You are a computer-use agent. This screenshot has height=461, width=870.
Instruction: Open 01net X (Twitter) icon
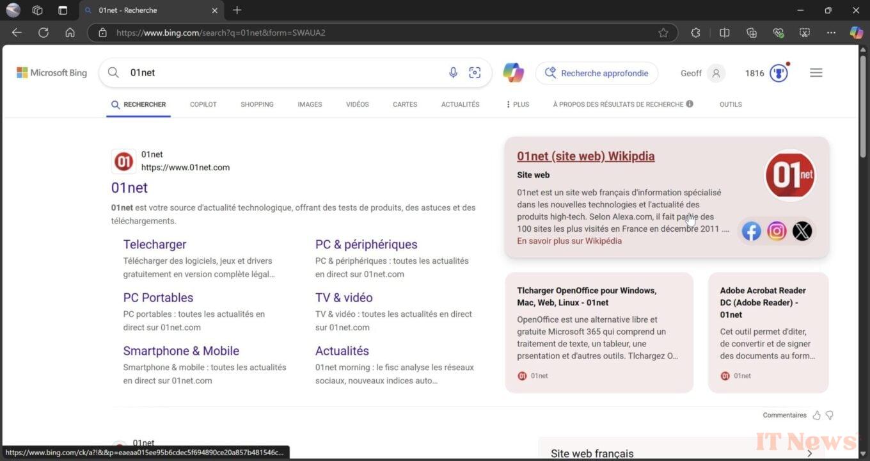(x=802, y=231)
